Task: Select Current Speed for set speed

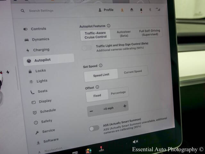Action: pyautogui.click(x=133, y=72)
